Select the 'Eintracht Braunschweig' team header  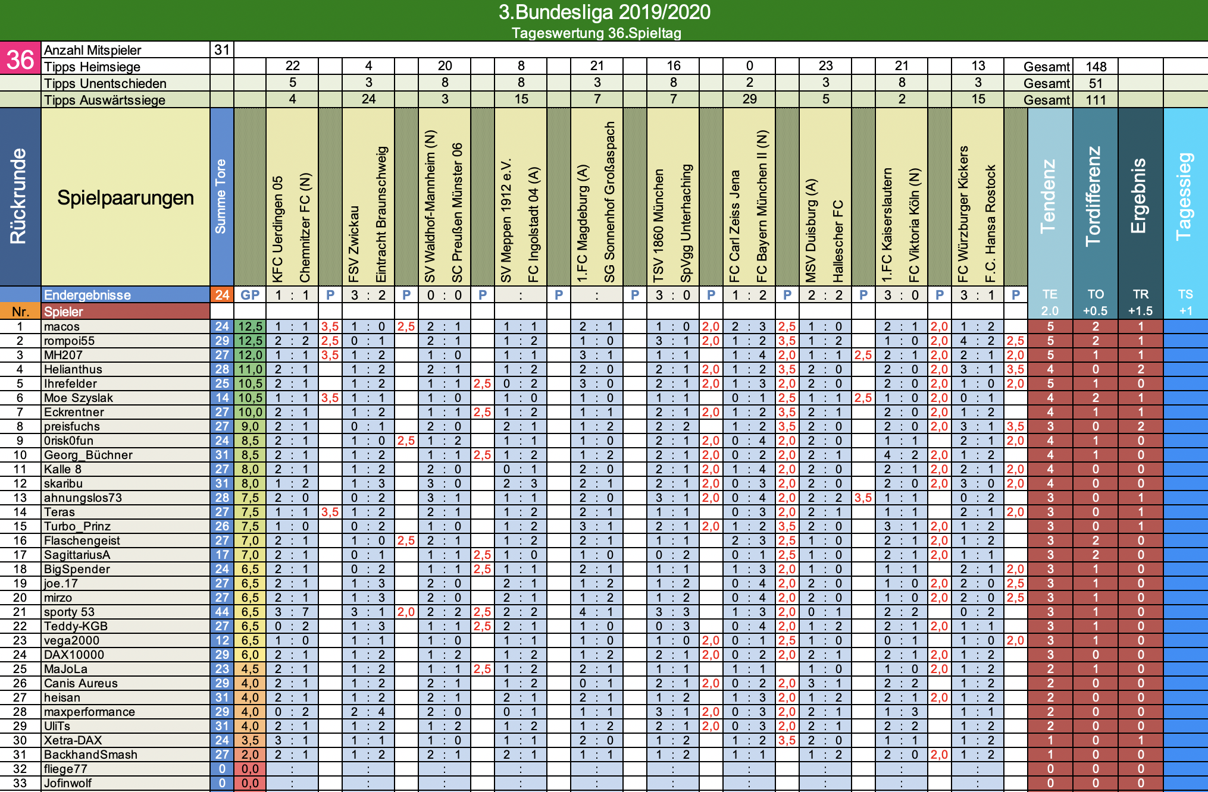pos(381,215)
